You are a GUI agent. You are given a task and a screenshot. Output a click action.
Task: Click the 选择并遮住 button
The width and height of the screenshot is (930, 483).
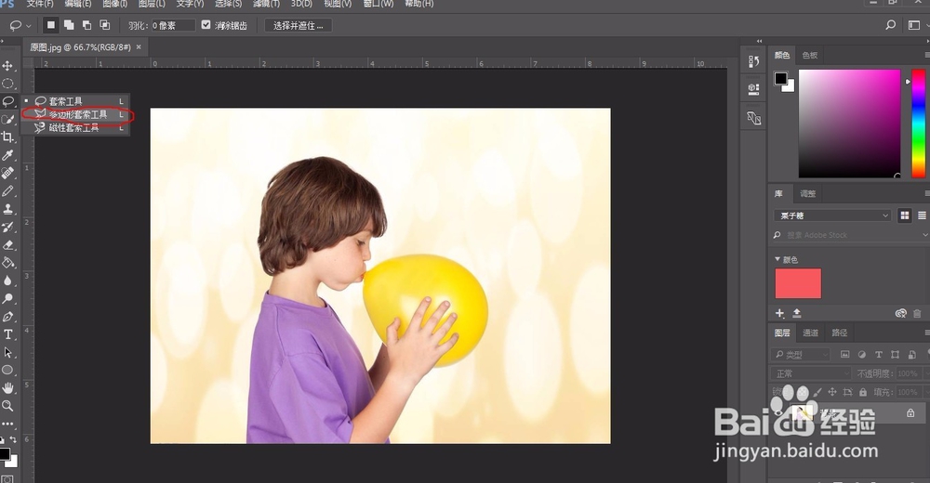[299, 25]
